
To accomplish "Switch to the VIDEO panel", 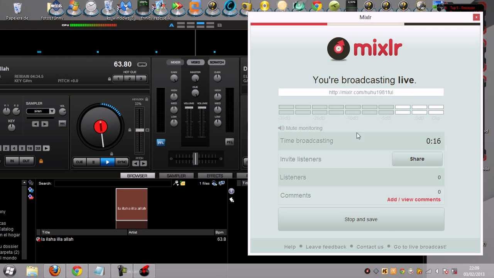I will 195,62.
